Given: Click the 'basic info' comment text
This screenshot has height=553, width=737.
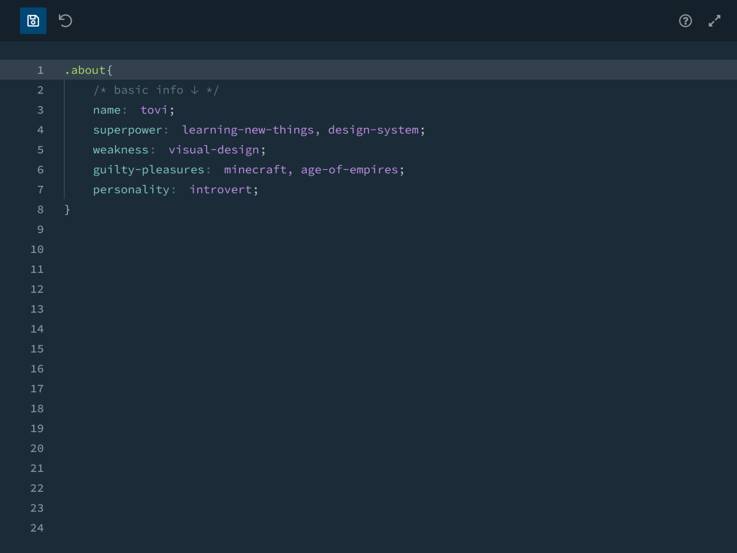Looking at the screenshot, I should pyautogui.click(x=149, y=90).
